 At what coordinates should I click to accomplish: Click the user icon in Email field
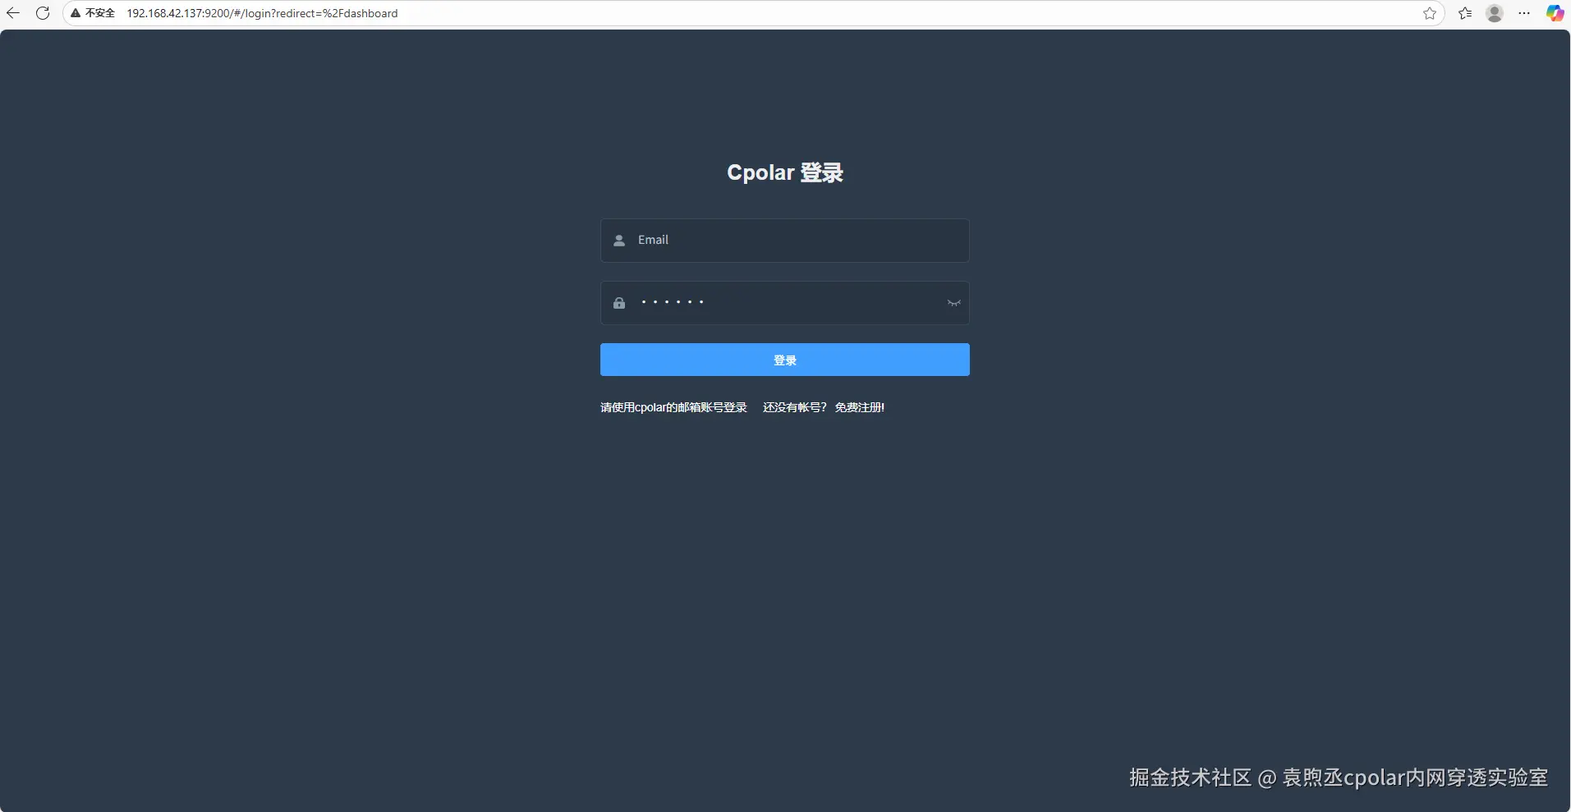(x=619, y=241)
